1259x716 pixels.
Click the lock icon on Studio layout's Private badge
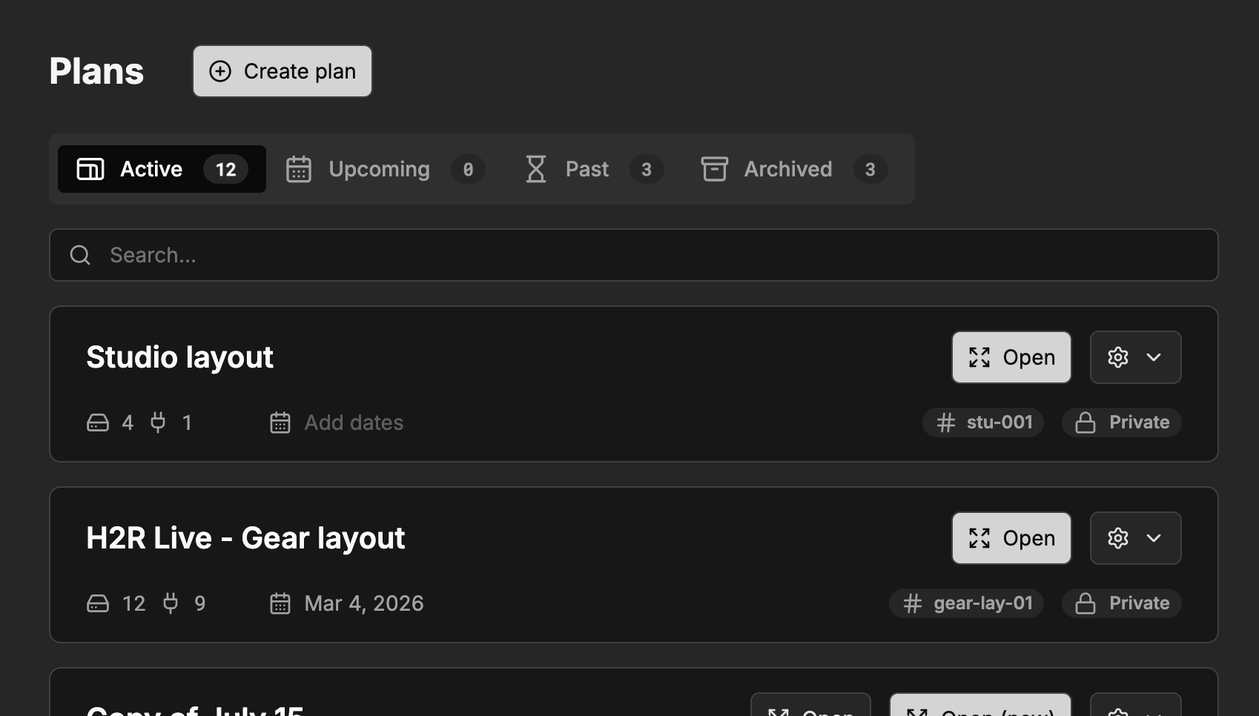pyautogui.click(x=1085, y=422)
